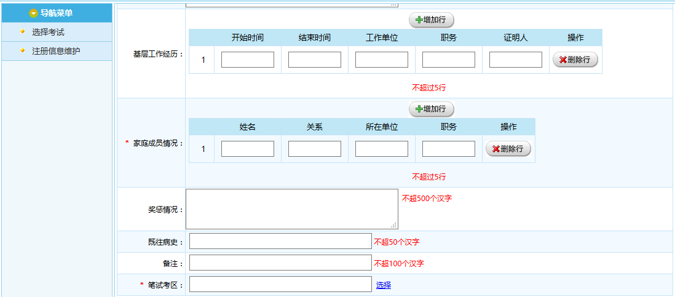Image resolution: width=675 pixels, height=297 pixels.
Task: Click the 所在单位 field in family members row
Action: click(381, 149)
